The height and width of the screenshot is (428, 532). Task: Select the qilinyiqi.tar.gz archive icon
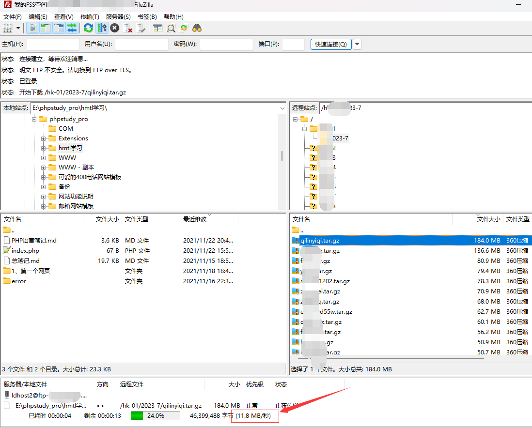click(x=296, y=241)
